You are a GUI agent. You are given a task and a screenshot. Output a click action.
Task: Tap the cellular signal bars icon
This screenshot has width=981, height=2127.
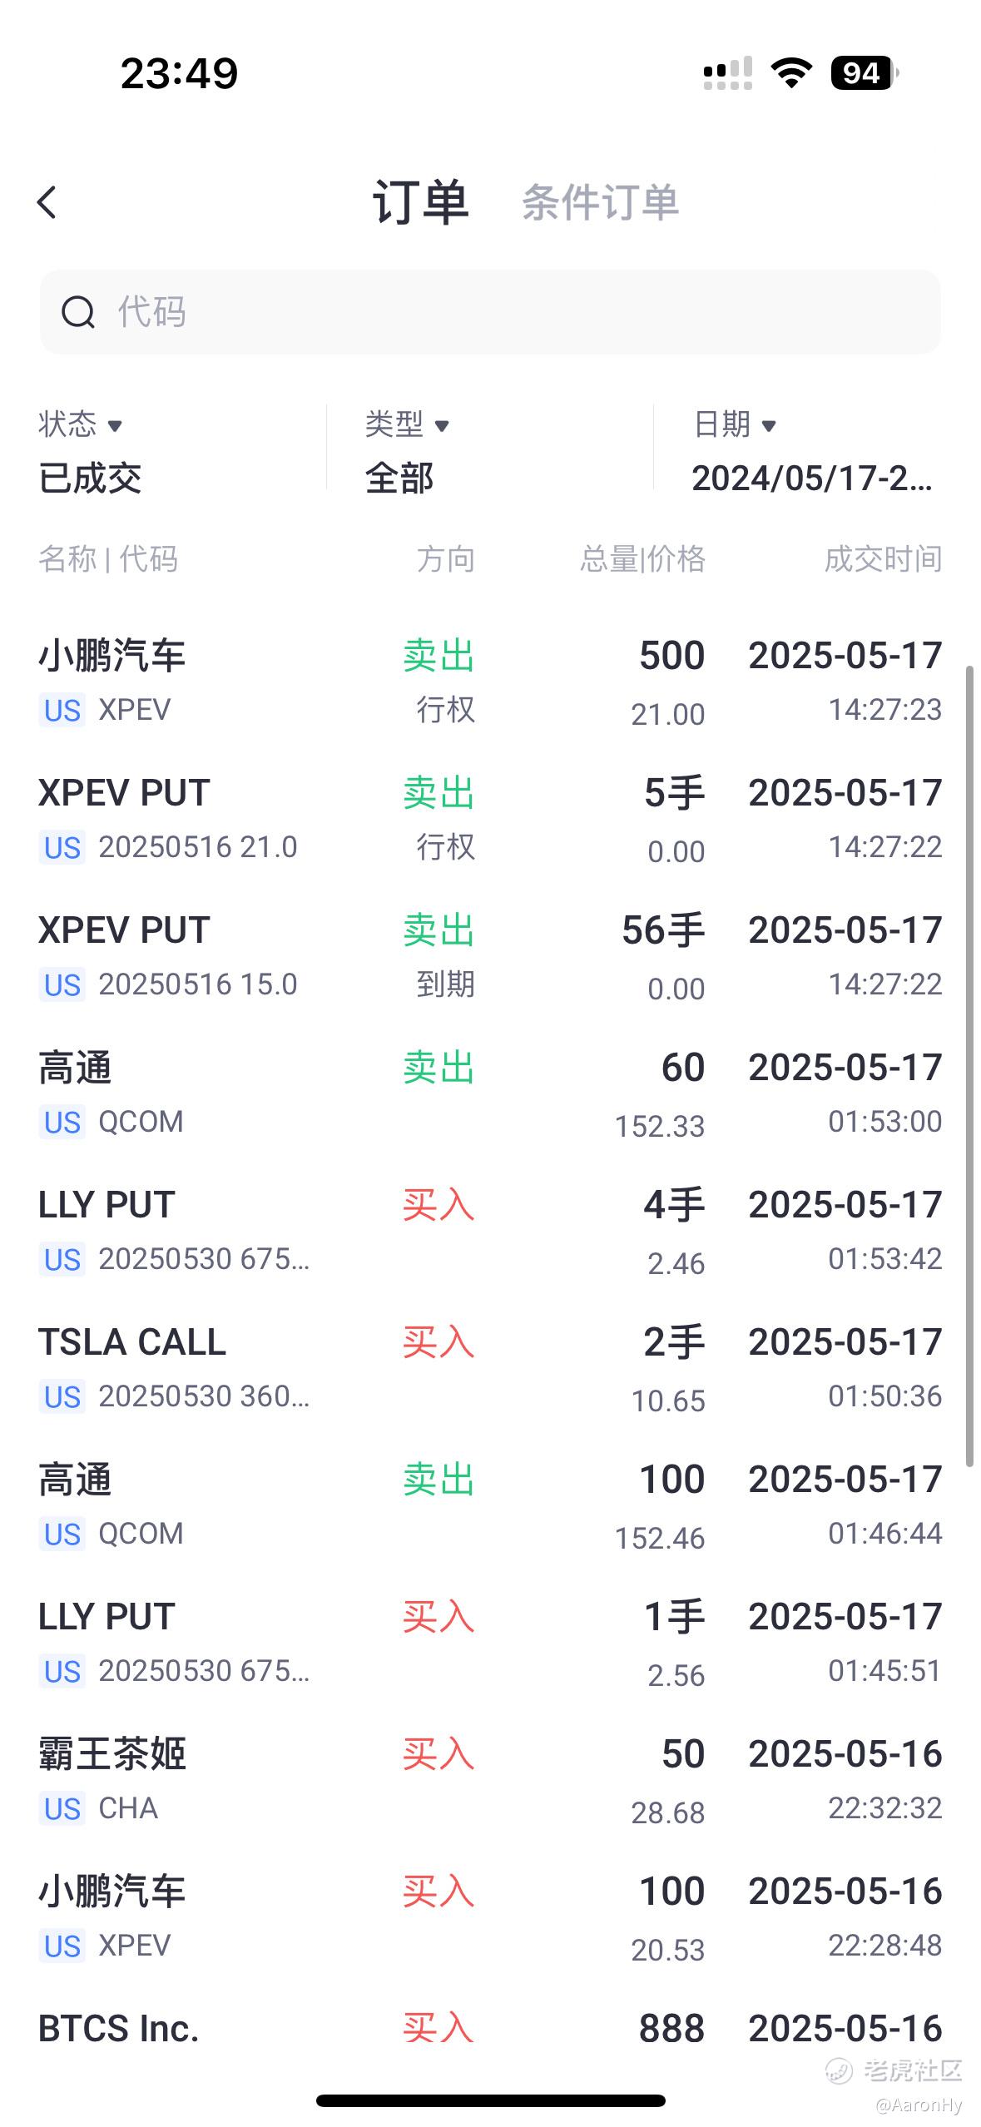(728, 73)
